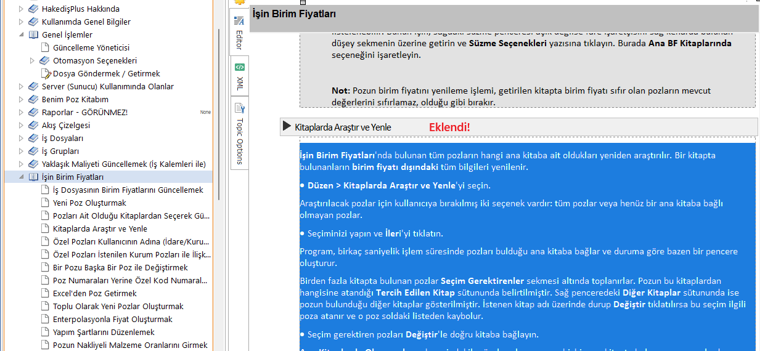Click the bold text Ana BF Kitaplarında
760x351 pixels.
coord(690,44)
